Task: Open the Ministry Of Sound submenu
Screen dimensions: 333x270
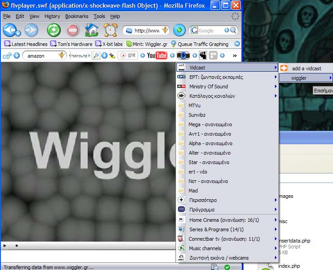Action: pyautogui.click(x=227, y=87)
